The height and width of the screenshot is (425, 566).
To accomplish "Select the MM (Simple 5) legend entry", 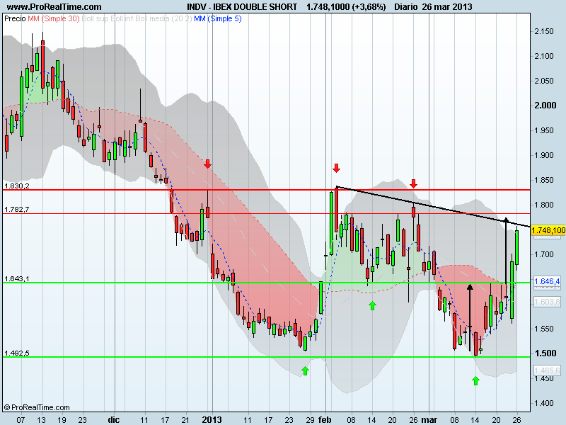I will (x=218, y=18).
